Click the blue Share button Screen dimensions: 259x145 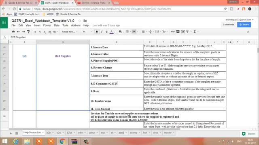(244, 25)
